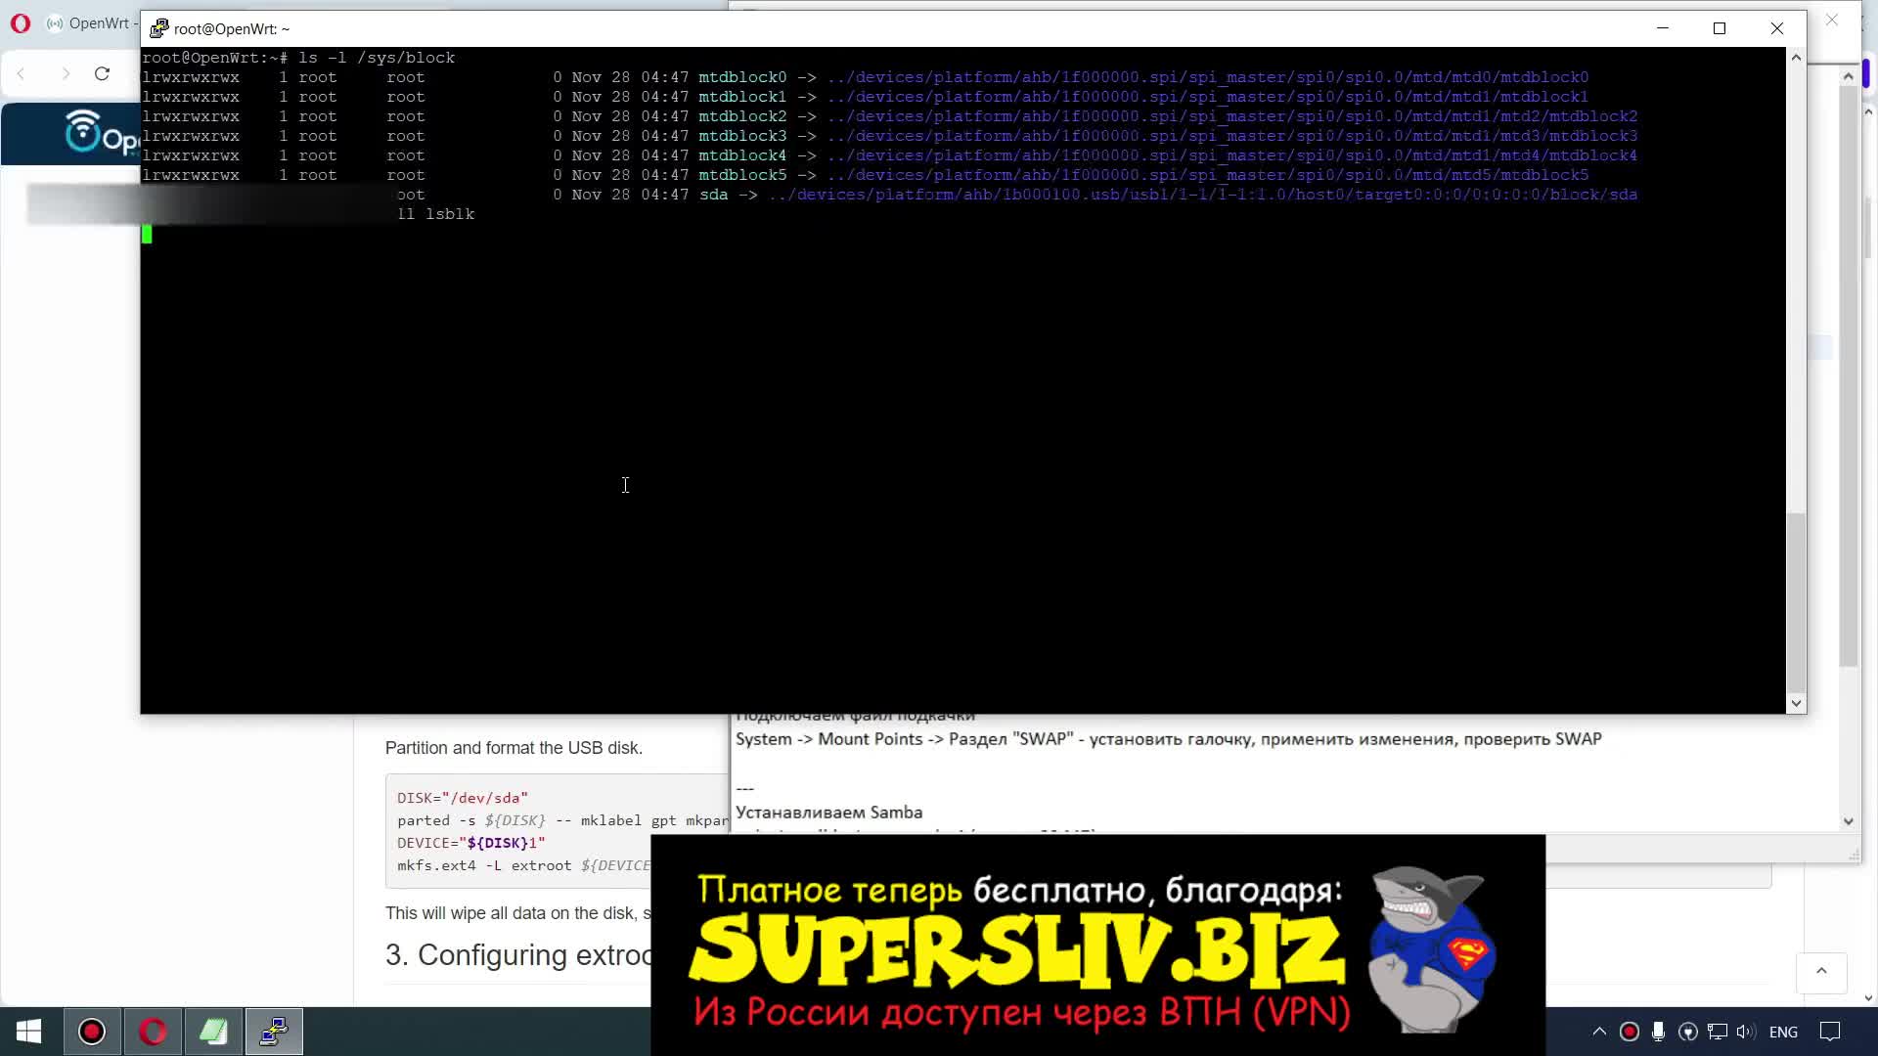The height and width of the screenshot is (1056, 1878).
Task: Open the Windows notification center
Action: pyautogui.click(x=1829, y=1032)
